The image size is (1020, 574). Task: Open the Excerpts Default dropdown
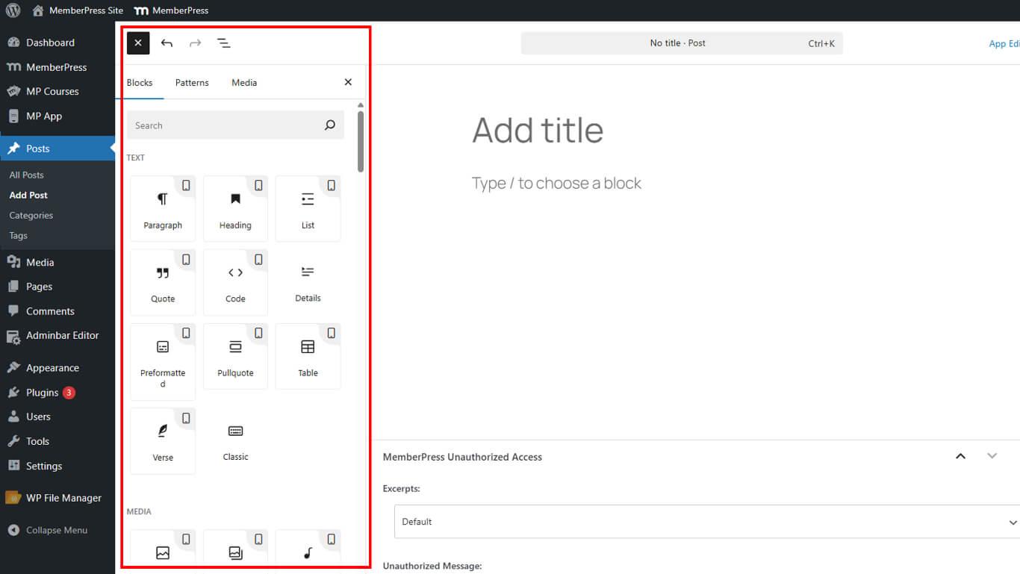click(x=706, y=522)
